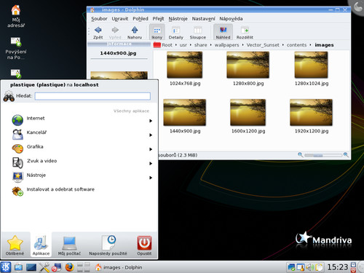This screenshot has width=364, height=273.
Task: Open dropdown arrow after contents breadcrumb
Action: pos(310,45)
